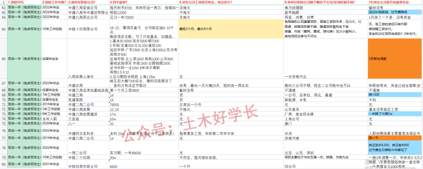Click the cell "不存在。每月按时发放。"

click(x=231, y=157)
